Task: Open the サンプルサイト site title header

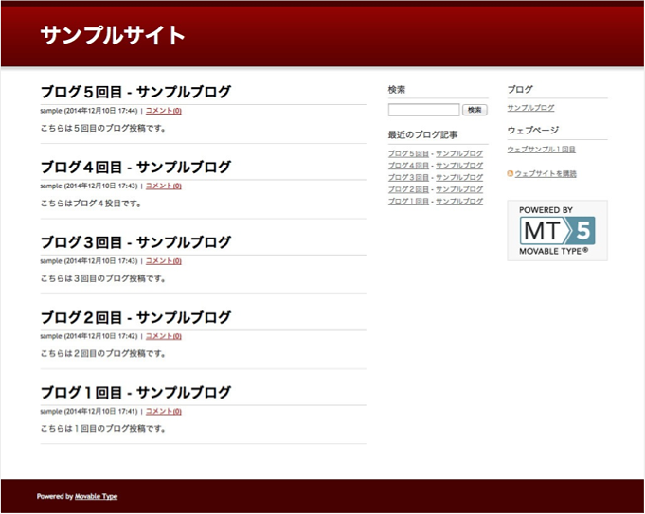Action: tap(113, 35)
